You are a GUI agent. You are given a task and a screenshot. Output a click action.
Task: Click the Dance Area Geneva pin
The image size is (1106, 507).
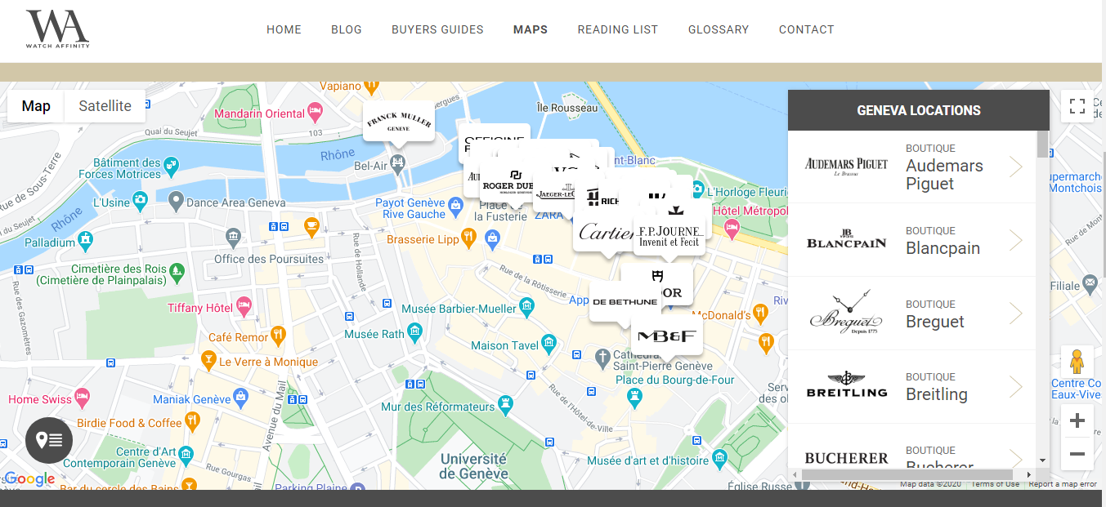coord(175,201)
